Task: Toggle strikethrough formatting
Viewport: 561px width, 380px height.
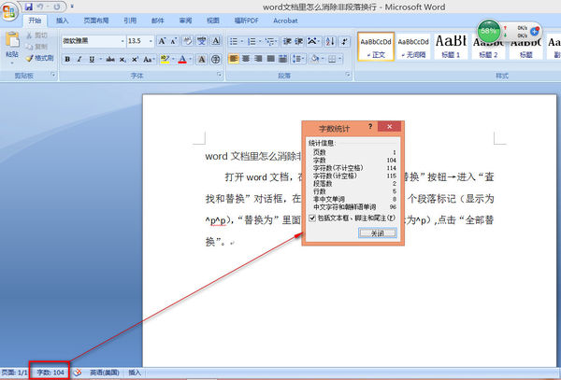Action: pos(110,59)
